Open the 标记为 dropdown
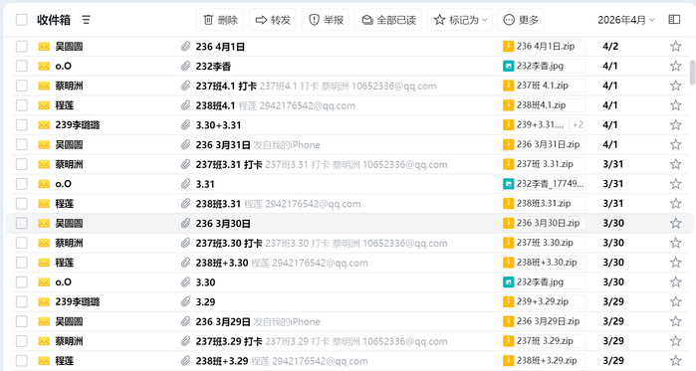Viewport: 696px width, 371px height. point(460,20)
